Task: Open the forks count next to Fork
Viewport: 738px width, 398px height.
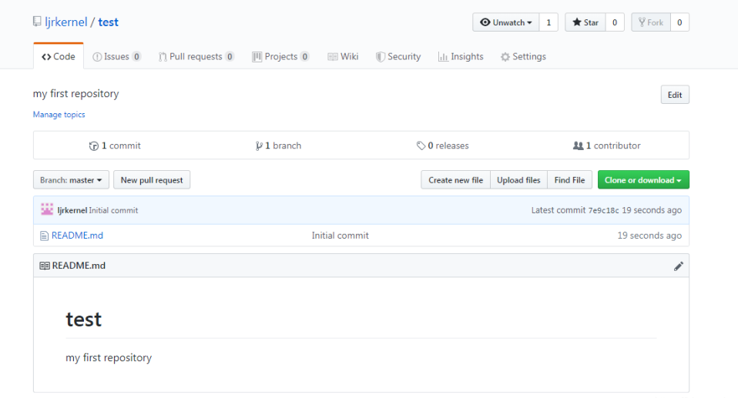Action: click(x=679, y=22)
